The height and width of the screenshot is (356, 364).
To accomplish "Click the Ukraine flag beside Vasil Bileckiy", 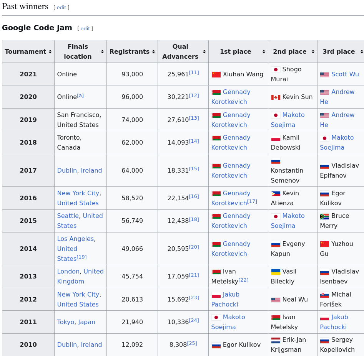I will point(276,272).
